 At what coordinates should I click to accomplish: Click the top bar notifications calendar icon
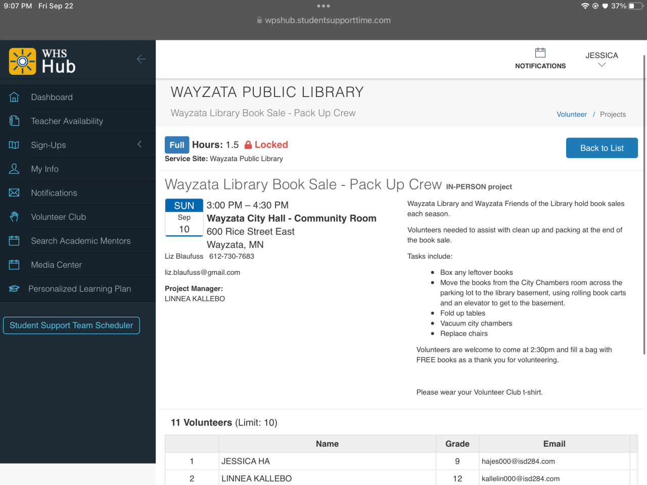click(x=540, y=53)
